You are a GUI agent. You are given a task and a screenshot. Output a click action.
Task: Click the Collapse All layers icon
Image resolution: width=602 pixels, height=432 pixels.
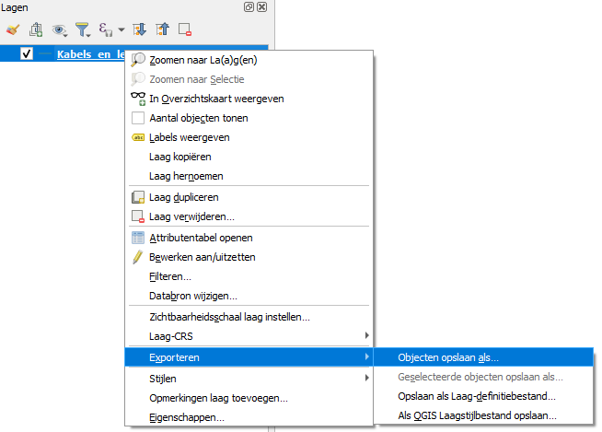click(162, 29)
